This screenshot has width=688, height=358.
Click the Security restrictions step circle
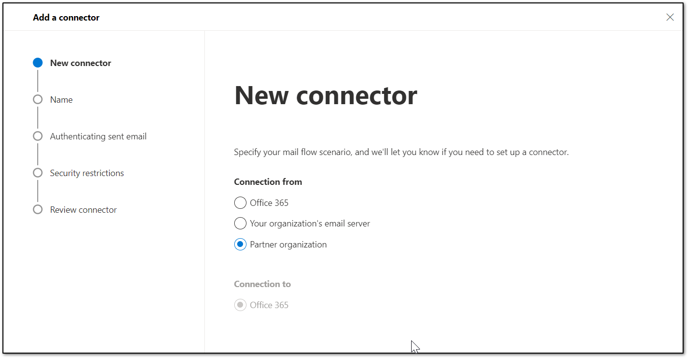(x=38, y=173)
